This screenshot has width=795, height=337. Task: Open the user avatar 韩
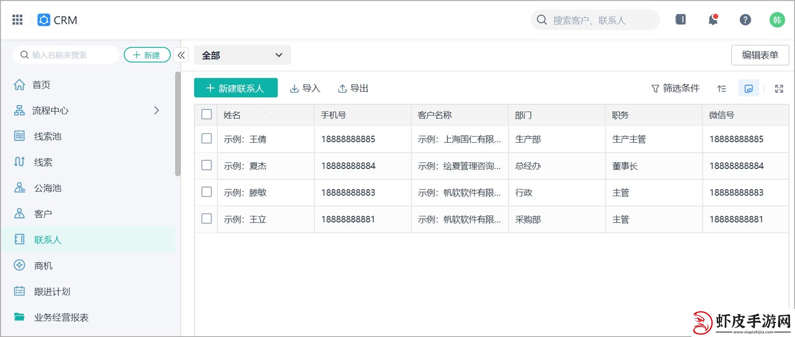coord(777,20)
